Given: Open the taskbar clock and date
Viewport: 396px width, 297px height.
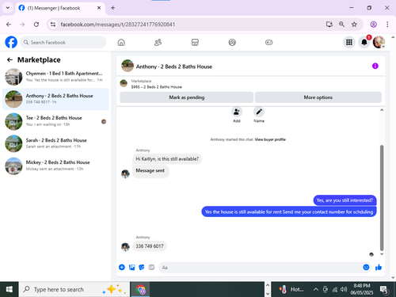Looking at the screenshot, I should [362, 289].
